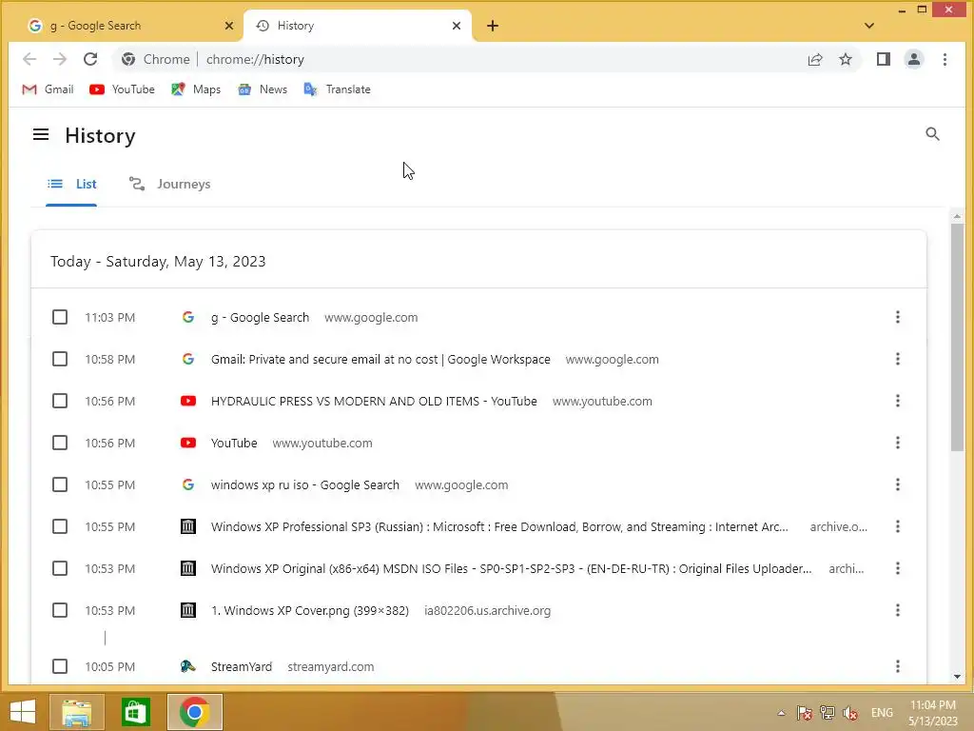
Task: Check the Windows XP Cover.png checkbox
Action: coord(60,610)
